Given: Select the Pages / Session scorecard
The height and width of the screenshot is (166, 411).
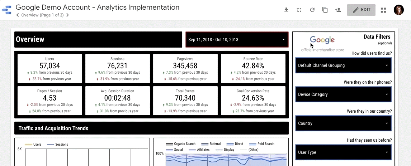Looking at the screenshot, I should coord(50,101).
